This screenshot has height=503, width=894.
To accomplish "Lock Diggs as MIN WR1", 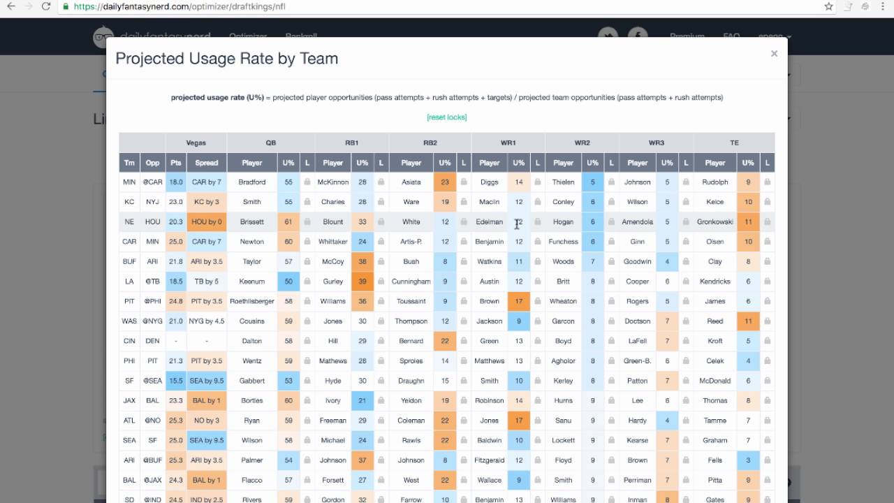I will 538,182.
